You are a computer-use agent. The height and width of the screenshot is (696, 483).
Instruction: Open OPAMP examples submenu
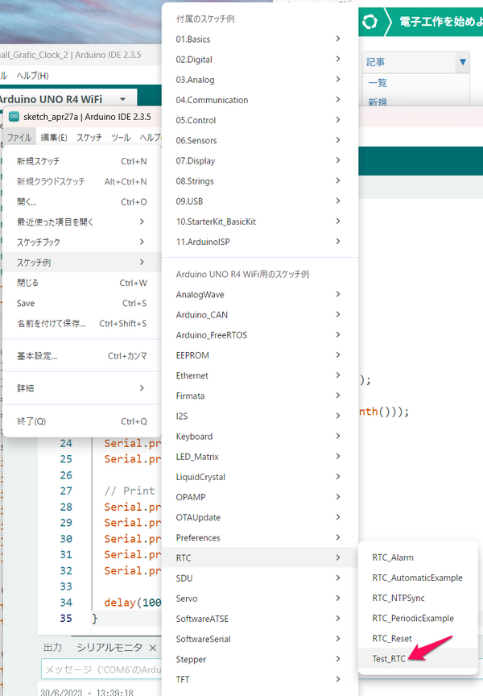pos(259,498)
